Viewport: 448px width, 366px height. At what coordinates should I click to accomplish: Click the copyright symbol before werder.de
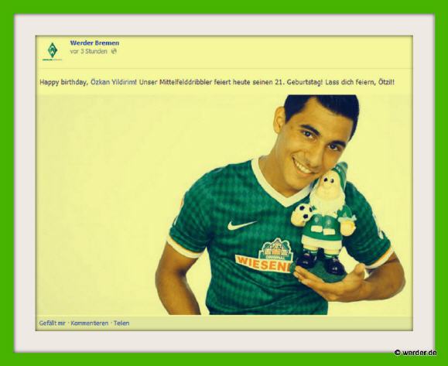[397, 353]
